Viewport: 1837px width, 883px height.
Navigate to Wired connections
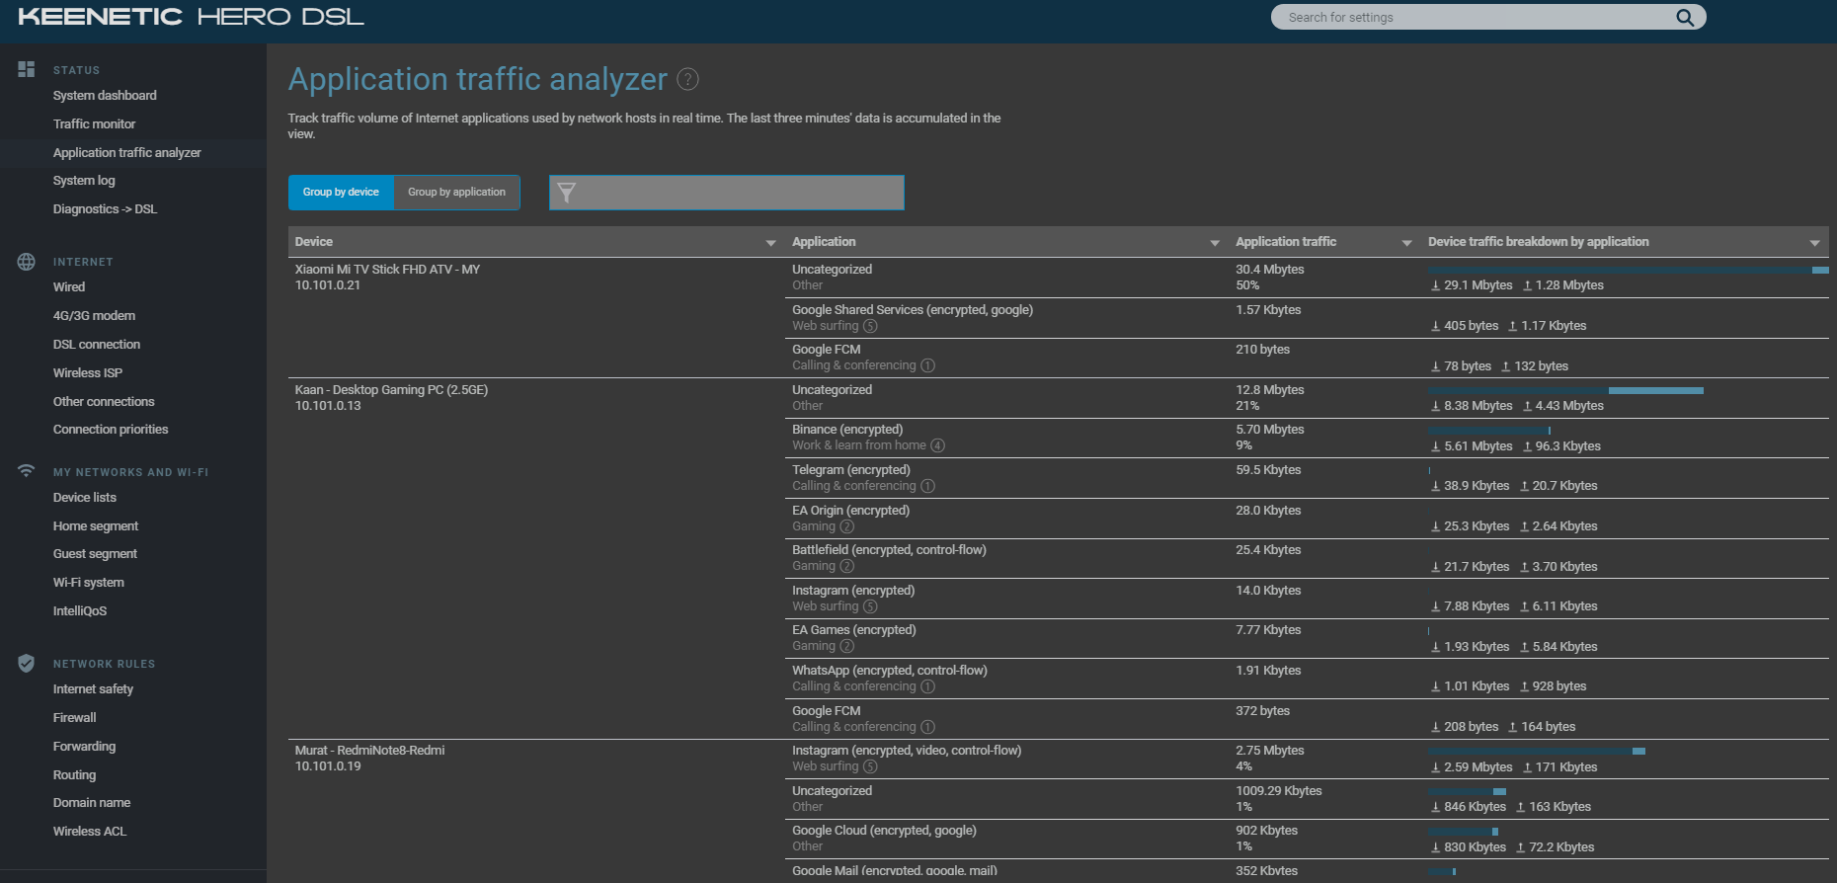point(69,287)
